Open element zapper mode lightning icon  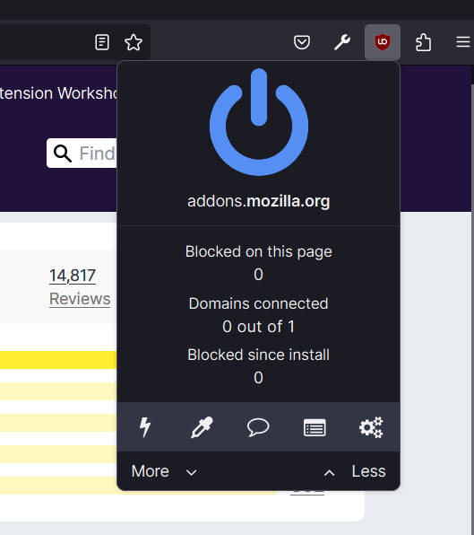(x=145, y=427)
